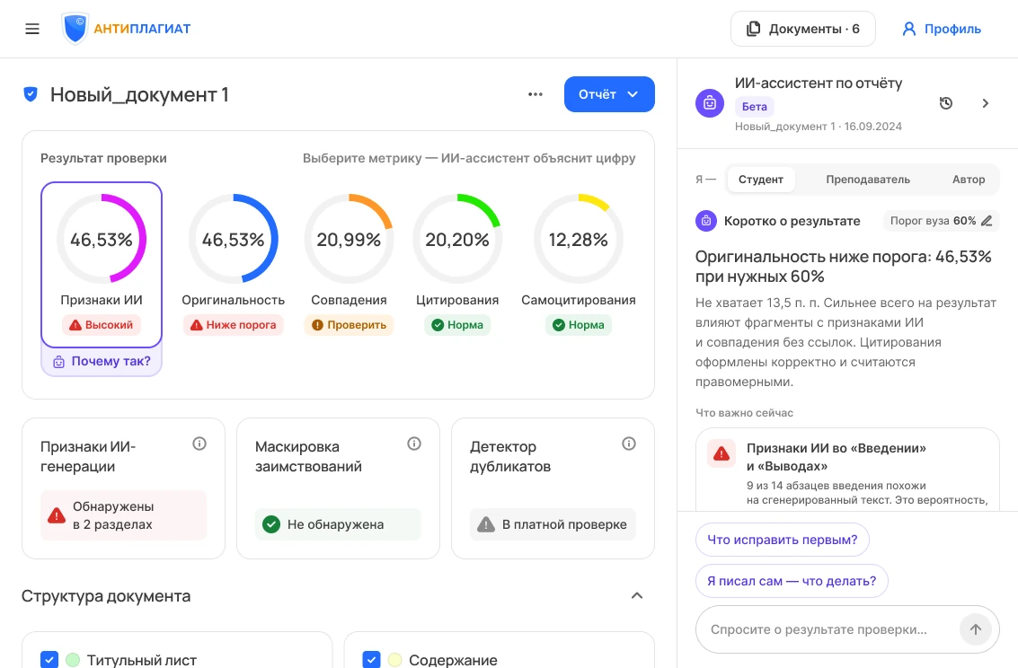Screen dimensions: 1018x668
Task: Click the gray warning icon in В платной проверке
Action: (485, 524)
